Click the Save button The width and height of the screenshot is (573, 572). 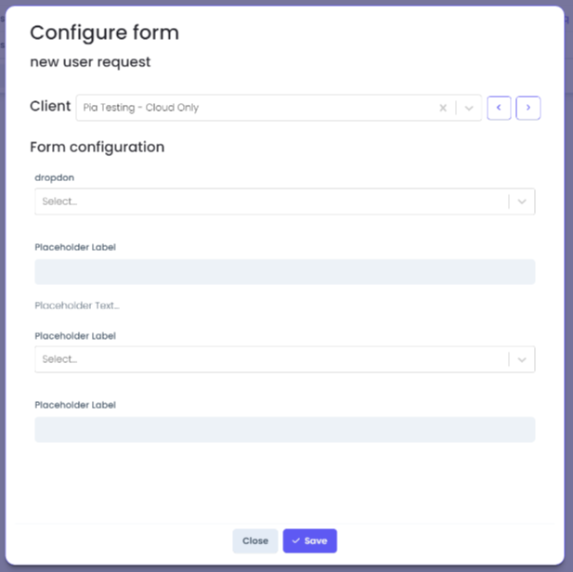310,541
